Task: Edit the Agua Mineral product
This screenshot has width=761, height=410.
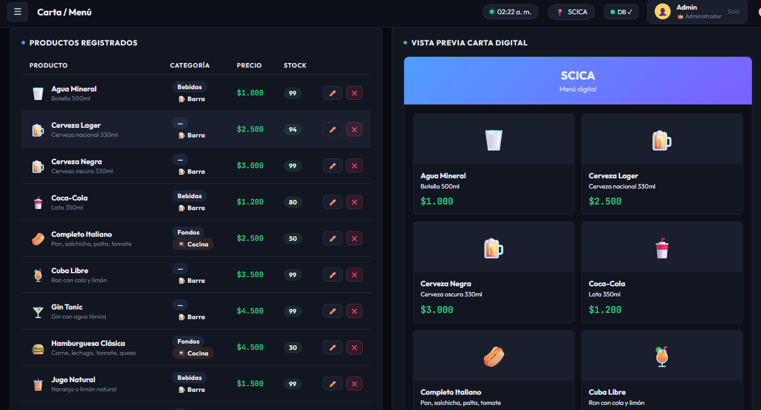Action: point(332,93)
